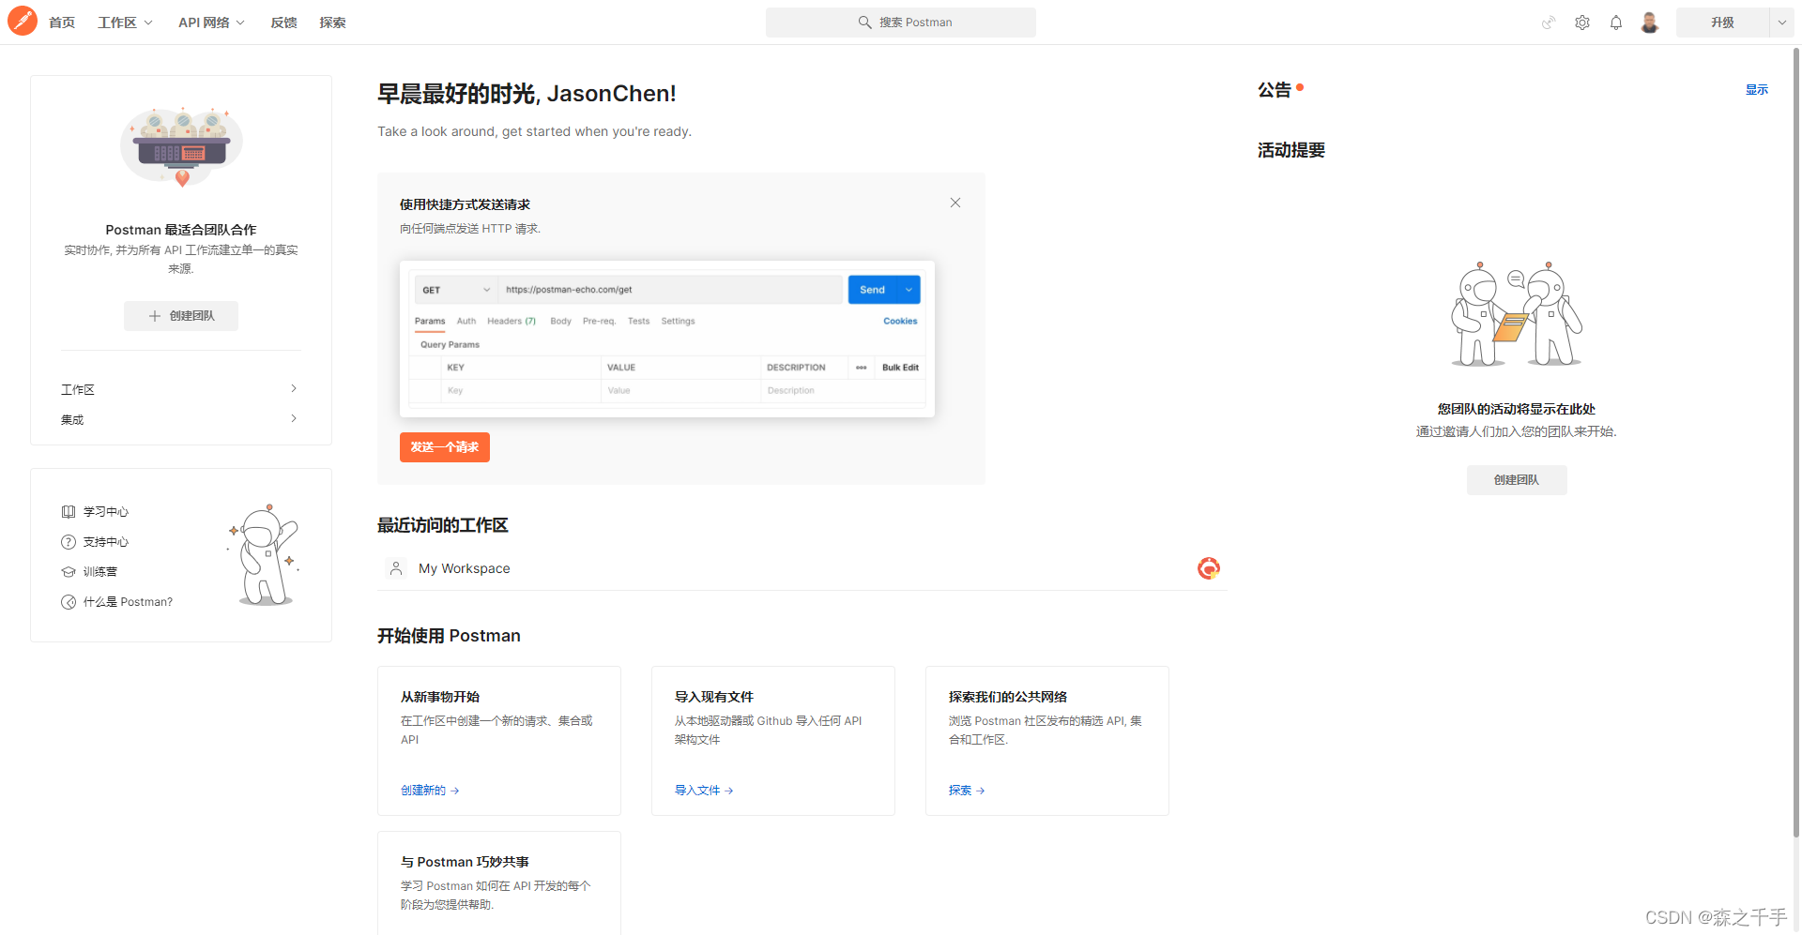Select the Tests tab in preview
This screenshot has width=1802, height=935.
point(638,321)
